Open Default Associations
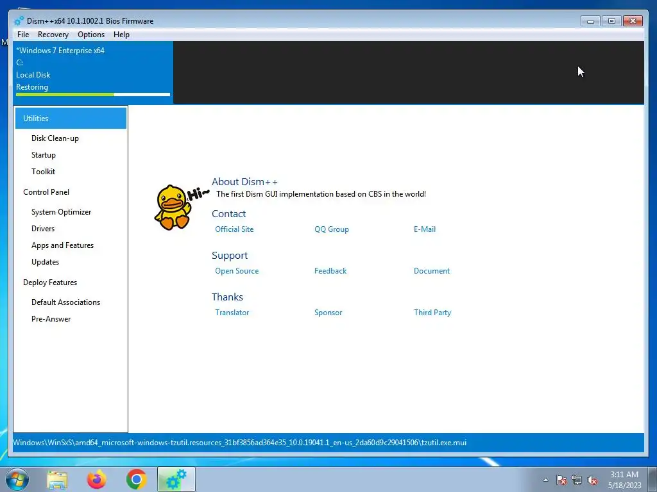Viewport: 657px width, 492px height. (66, 302)
